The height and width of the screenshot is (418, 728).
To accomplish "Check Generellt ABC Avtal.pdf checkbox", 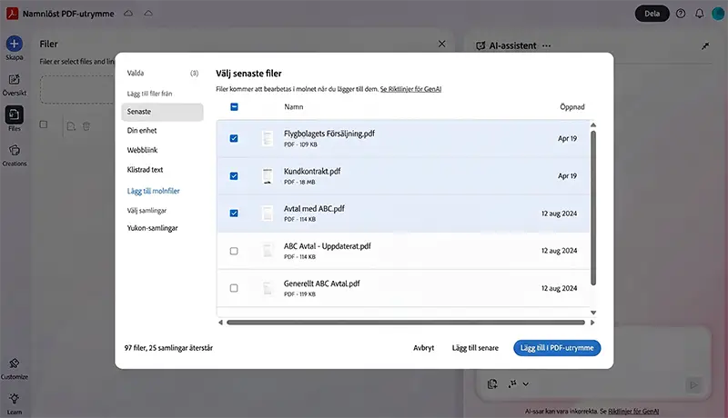I will click(234, 288).
